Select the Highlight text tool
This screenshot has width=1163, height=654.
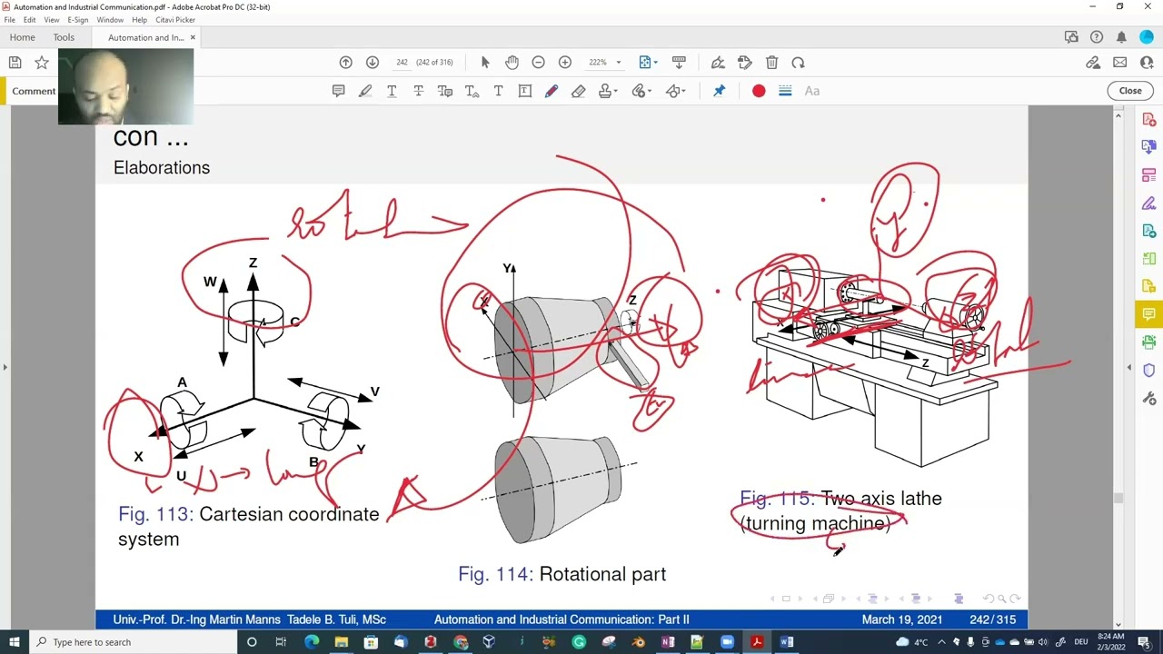tap(365, 91)
